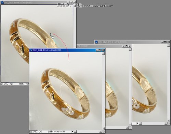Activate the DSC_2126.JPG window by its title bar

point(132,42)
